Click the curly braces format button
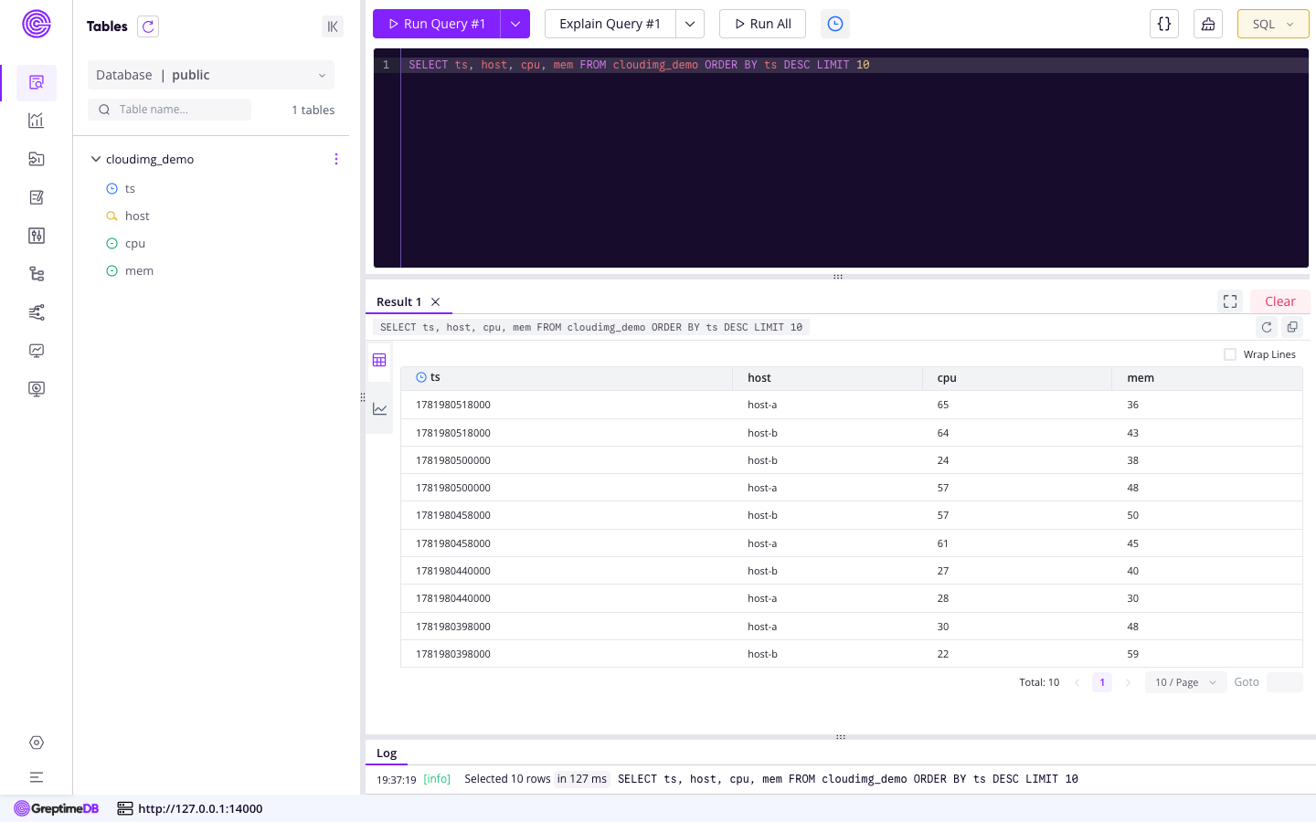The width and height of the screenshot is (1316, 822). pos(1164,24)
